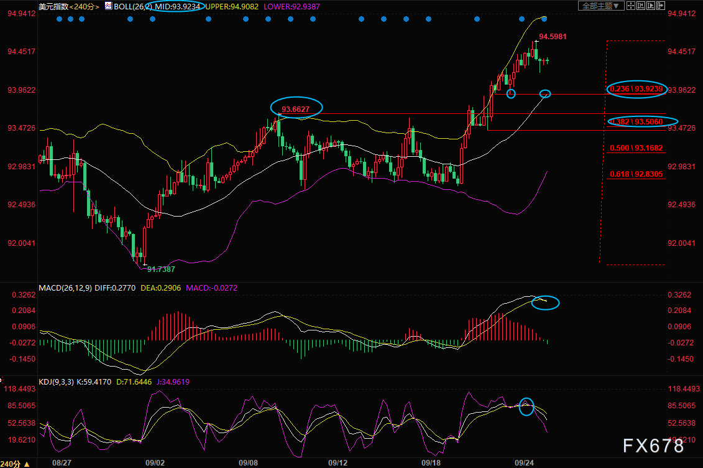Click the 09/12 date marker

click(338, 463)
